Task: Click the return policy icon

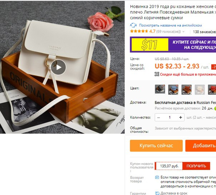Action: (x=157, y=177)
